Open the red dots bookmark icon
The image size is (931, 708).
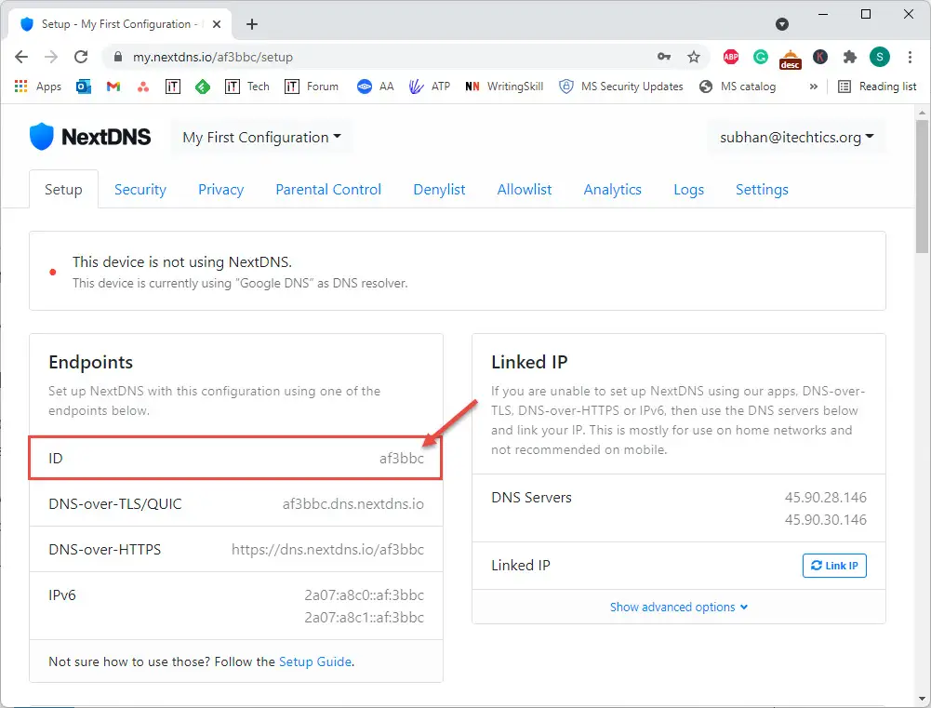[x=143, y=87]
